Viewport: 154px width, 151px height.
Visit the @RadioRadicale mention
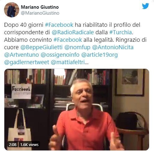coord(73,32)
